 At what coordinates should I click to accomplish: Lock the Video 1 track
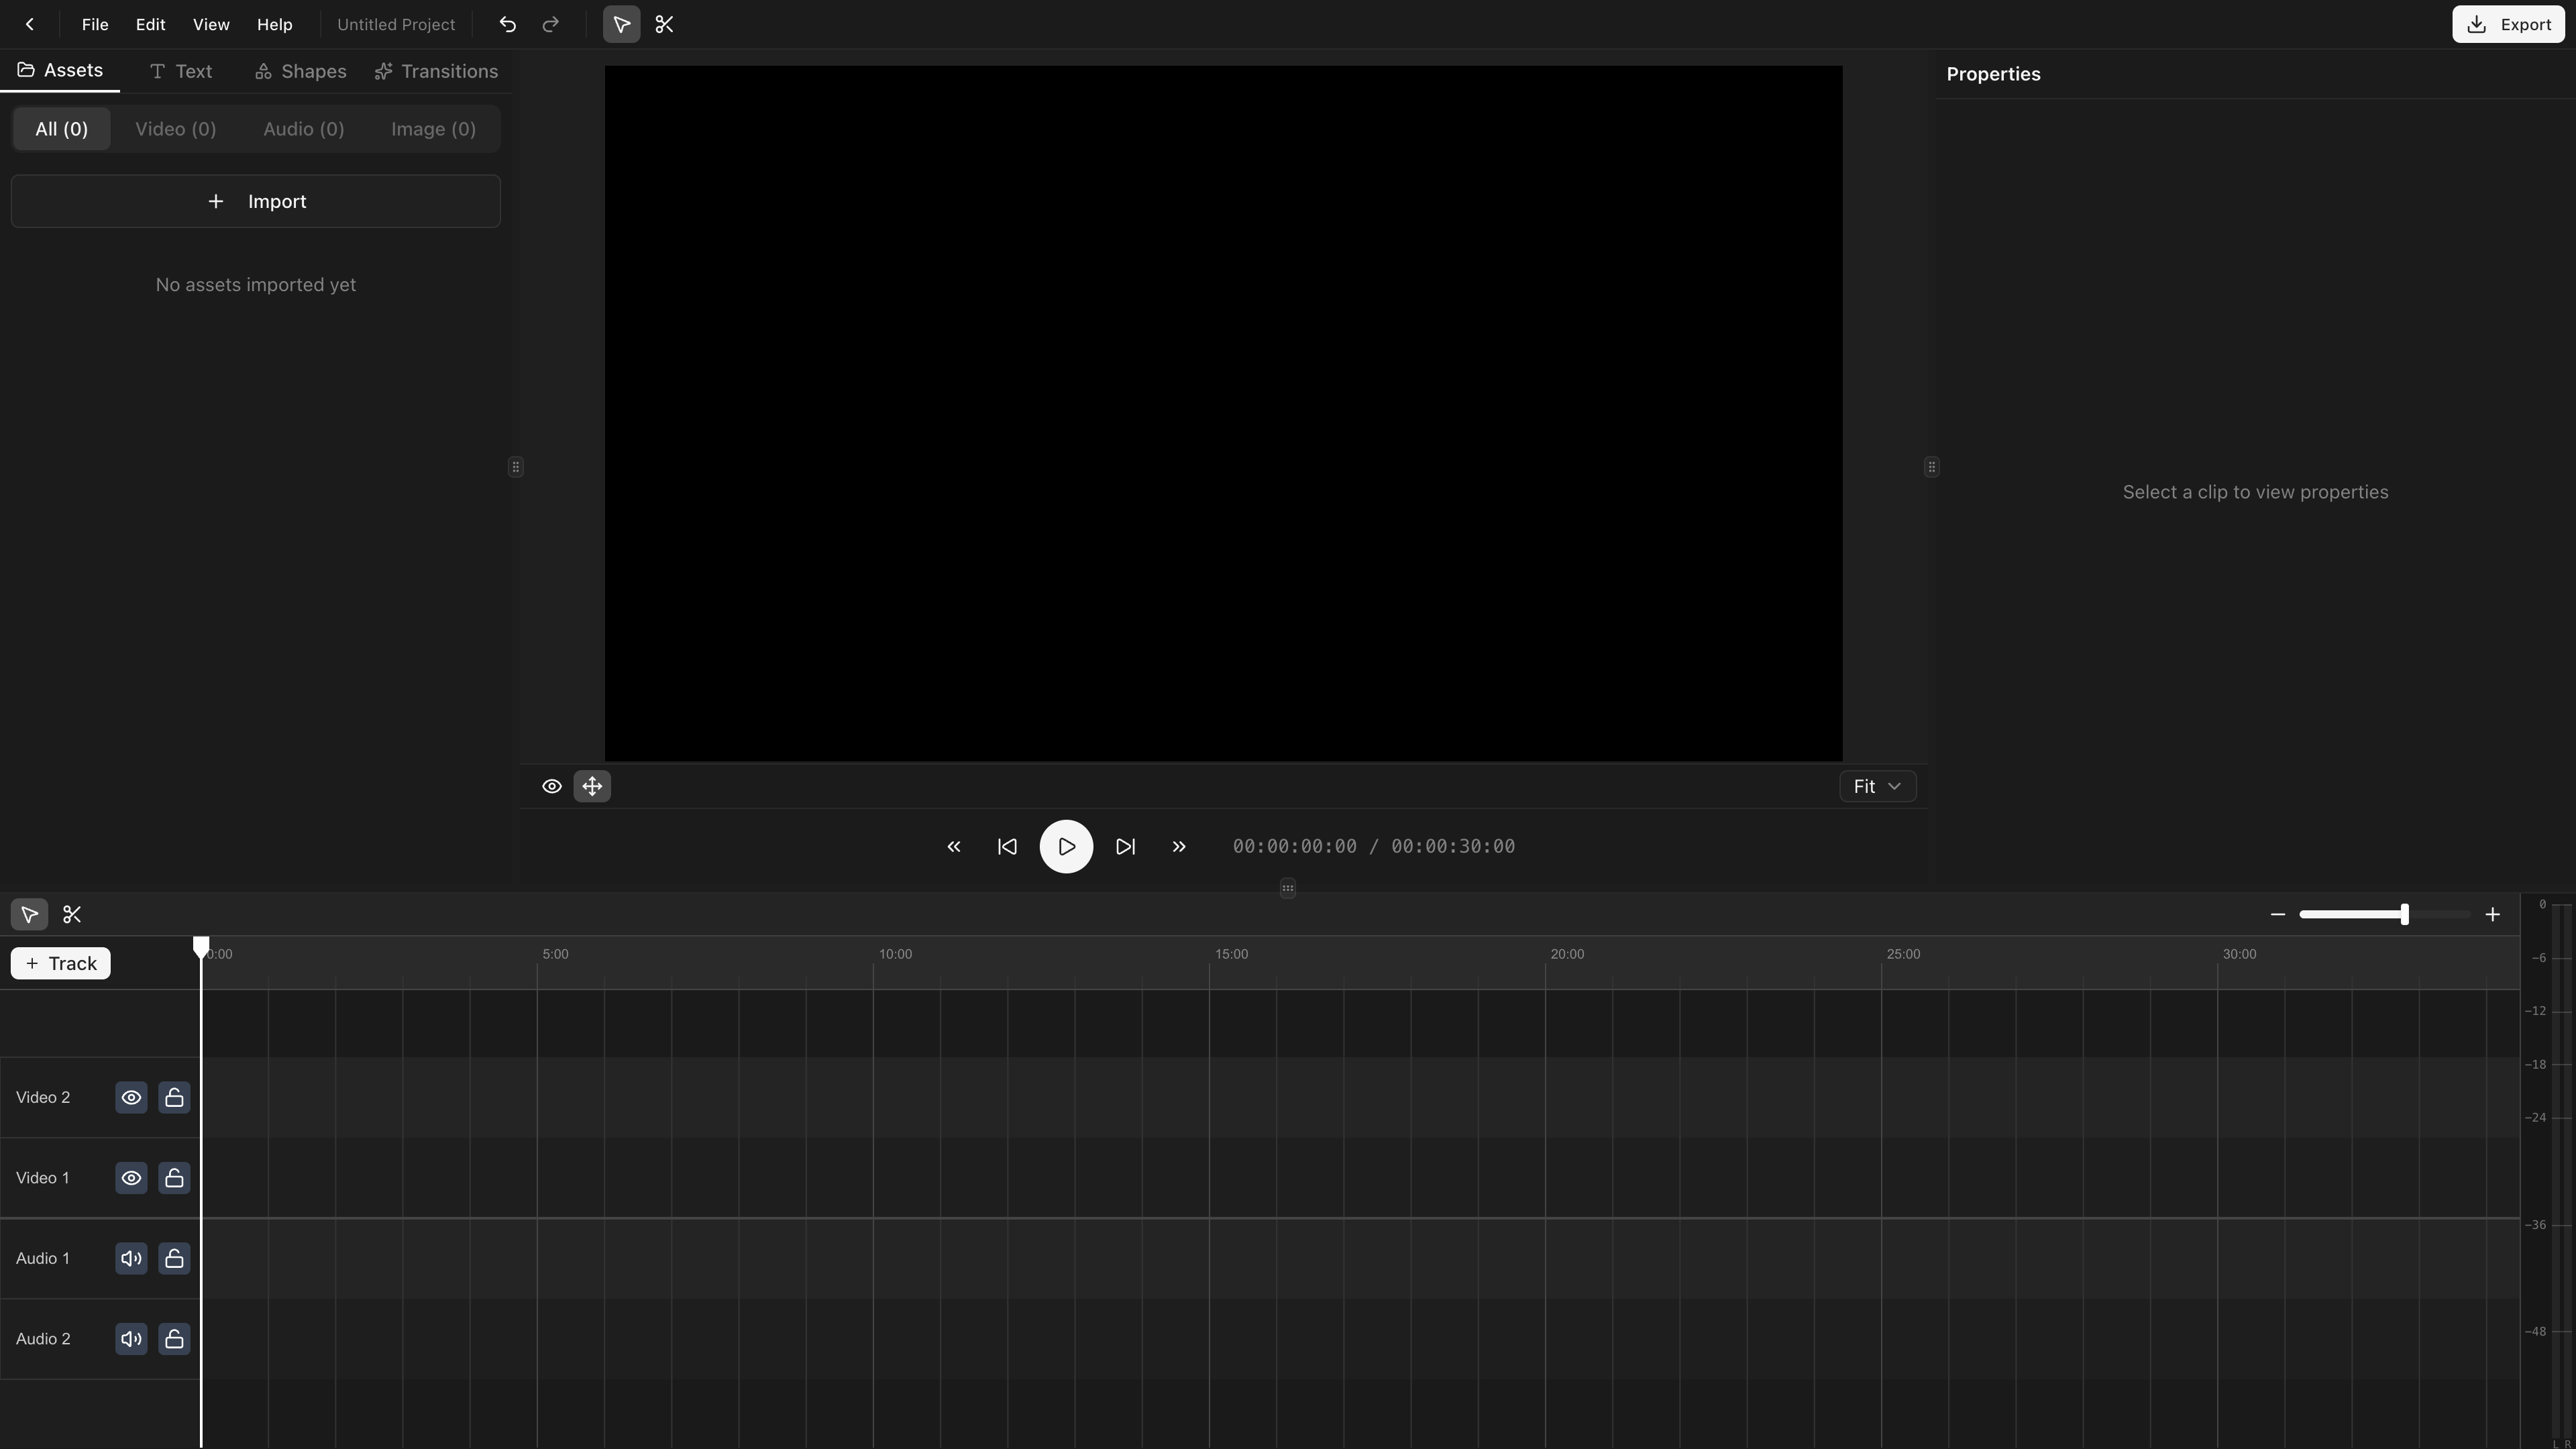174,1178
